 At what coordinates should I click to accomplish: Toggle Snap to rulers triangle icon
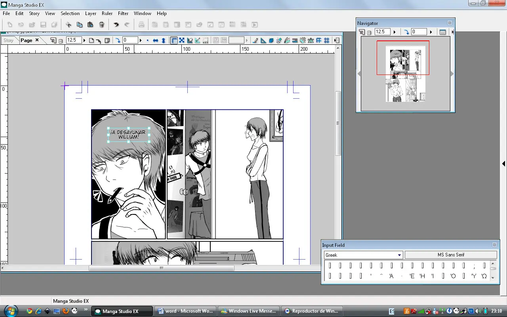point(263,40)
